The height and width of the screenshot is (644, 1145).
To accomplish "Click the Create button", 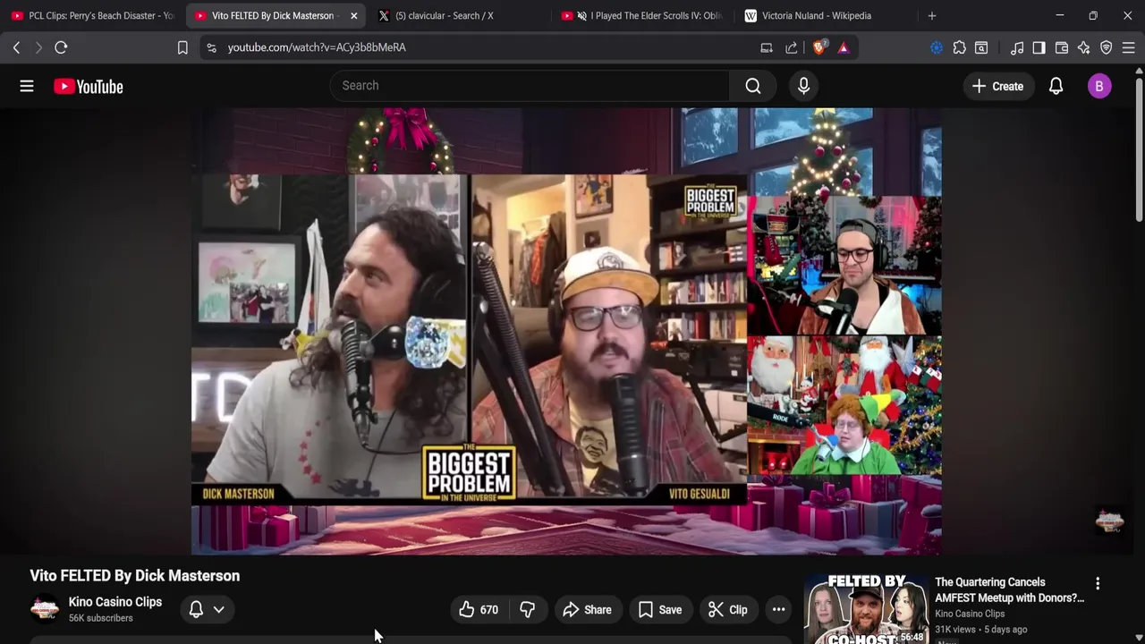I will (x=997, y=86).
